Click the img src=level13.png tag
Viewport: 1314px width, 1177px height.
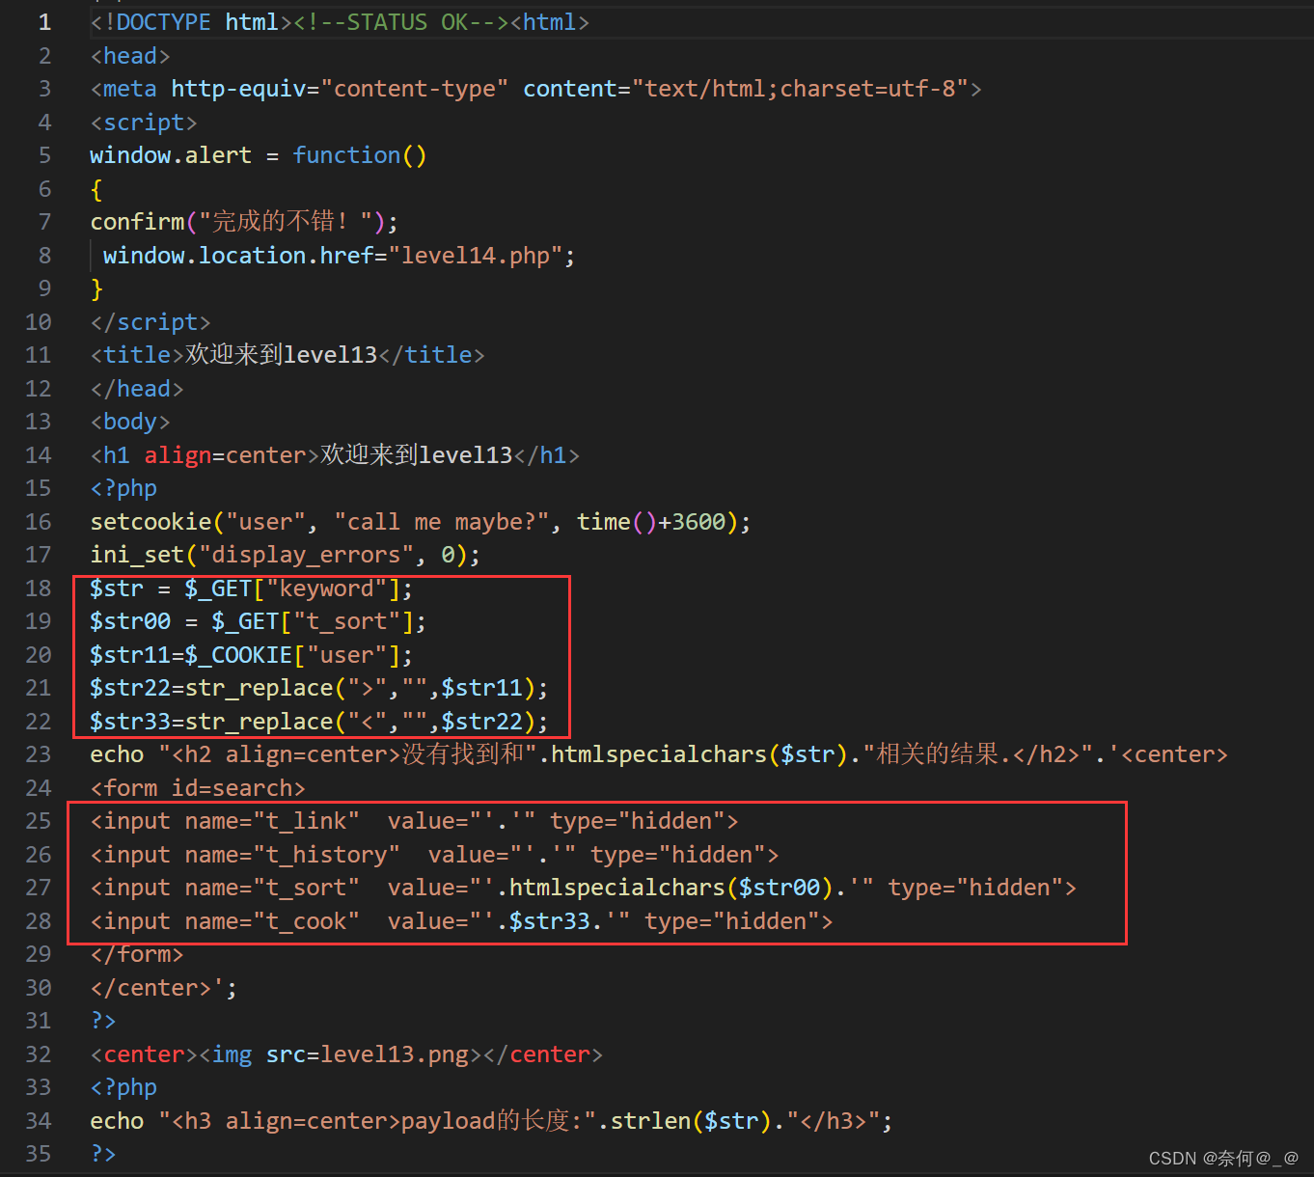click(341, 1054)
